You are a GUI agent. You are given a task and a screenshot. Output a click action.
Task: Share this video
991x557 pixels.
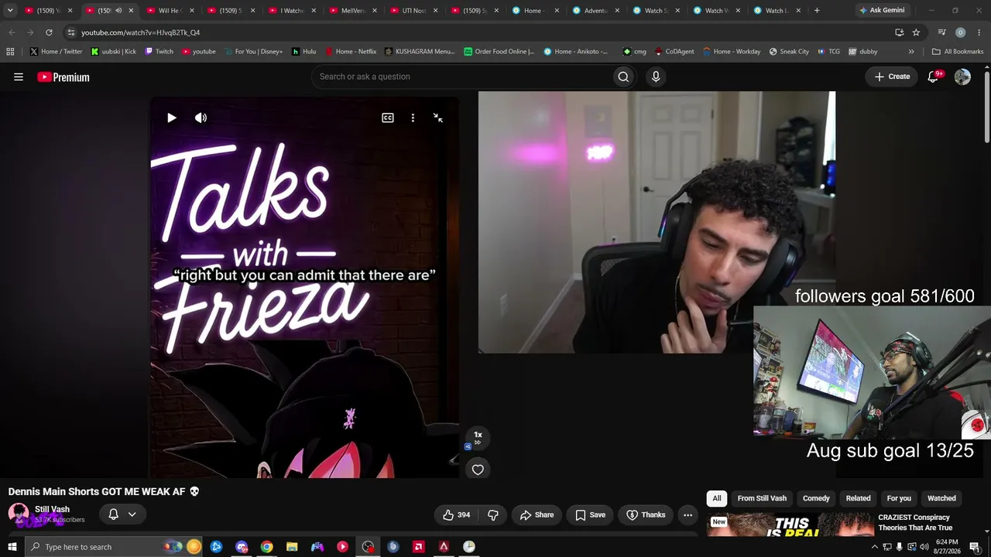pyautogui.click(x=537, y=514)
